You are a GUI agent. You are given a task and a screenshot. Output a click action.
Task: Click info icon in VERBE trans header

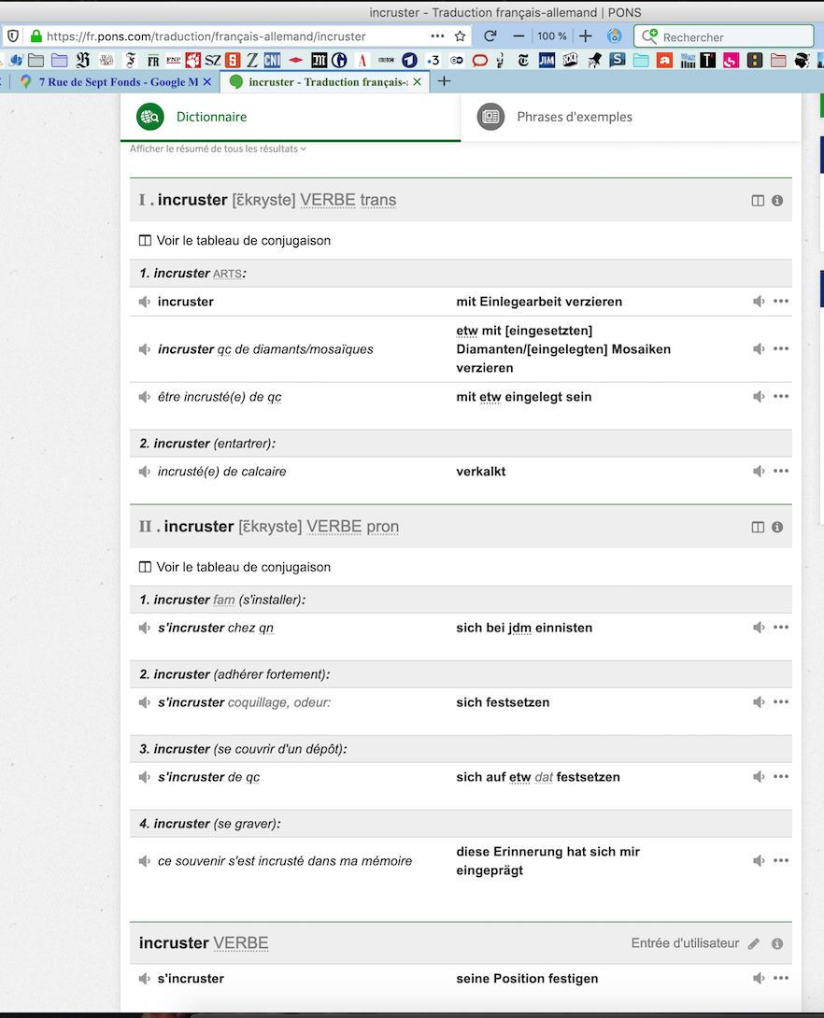click(x=777, y=201)
